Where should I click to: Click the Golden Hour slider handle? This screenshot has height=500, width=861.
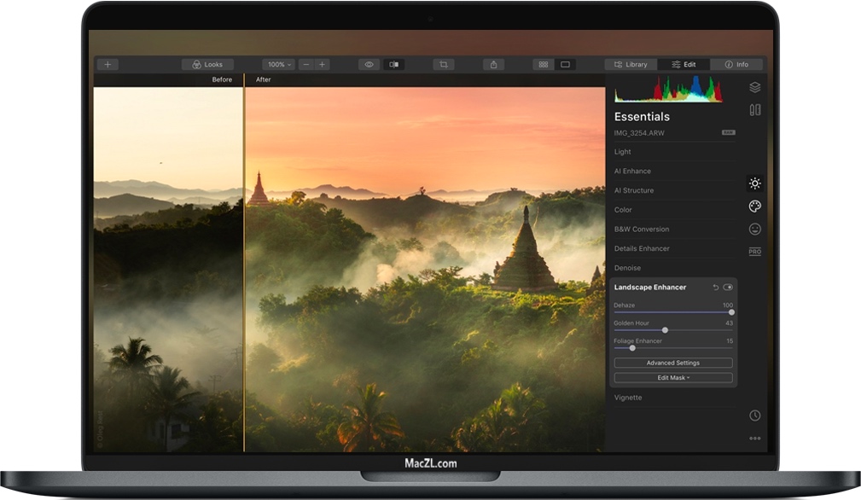pyautogui.click(x=665, y=330)
